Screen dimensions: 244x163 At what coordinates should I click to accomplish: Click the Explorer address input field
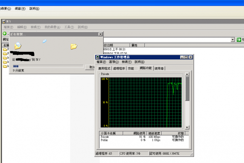click(167, 40)
